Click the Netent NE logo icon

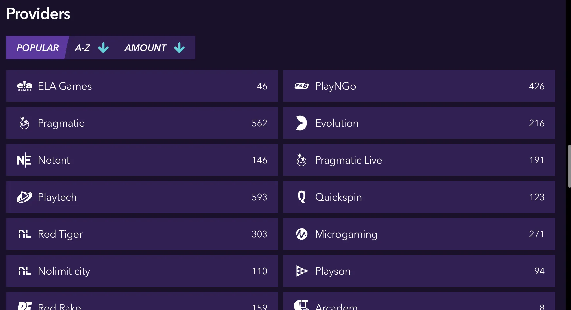point(24,160)
